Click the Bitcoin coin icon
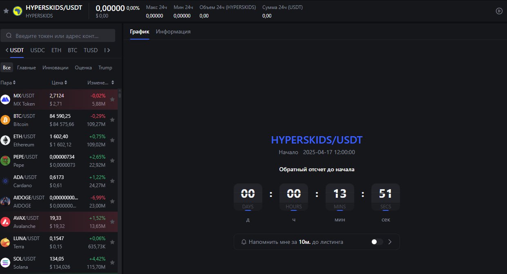 click(5, 120)
